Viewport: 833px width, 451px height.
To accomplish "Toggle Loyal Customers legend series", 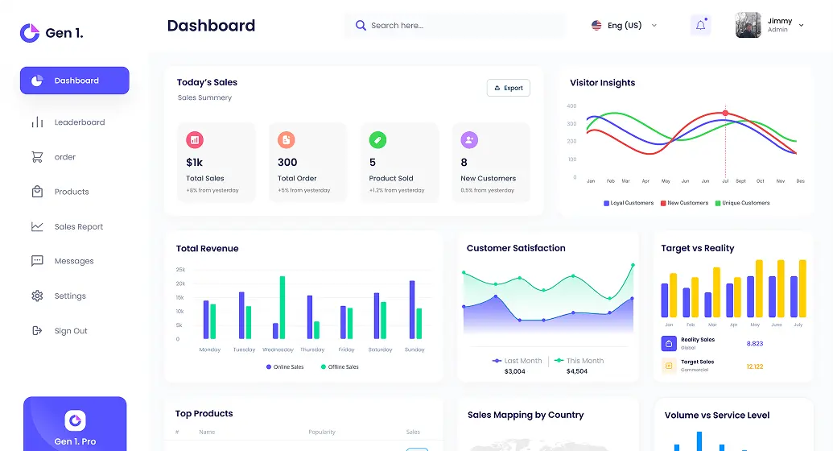I will pyautogui.click(x=629, y=203).
